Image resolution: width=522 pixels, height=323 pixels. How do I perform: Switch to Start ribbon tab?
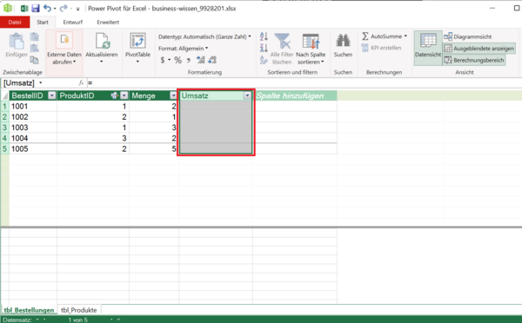click(43, 23)
